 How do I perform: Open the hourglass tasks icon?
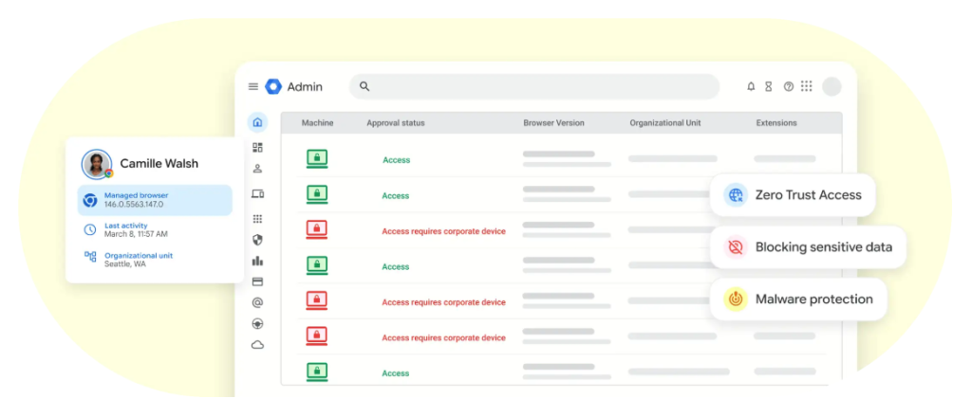(x=769, y=86)
